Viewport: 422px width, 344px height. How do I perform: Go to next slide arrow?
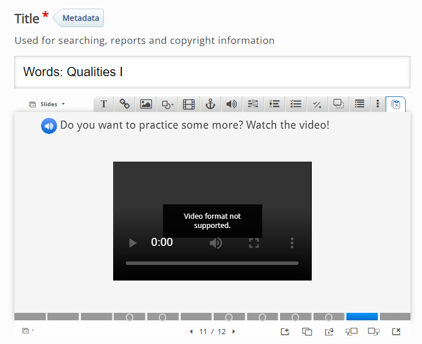[234, 332]
